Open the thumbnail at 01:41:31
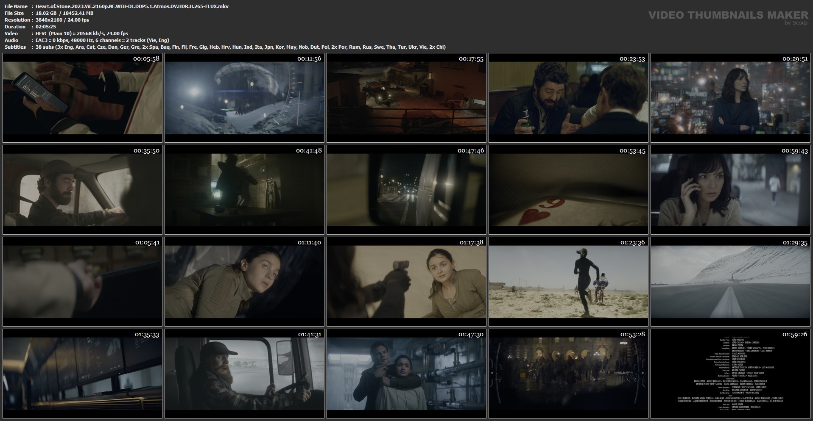 click(x=244, y=374)
